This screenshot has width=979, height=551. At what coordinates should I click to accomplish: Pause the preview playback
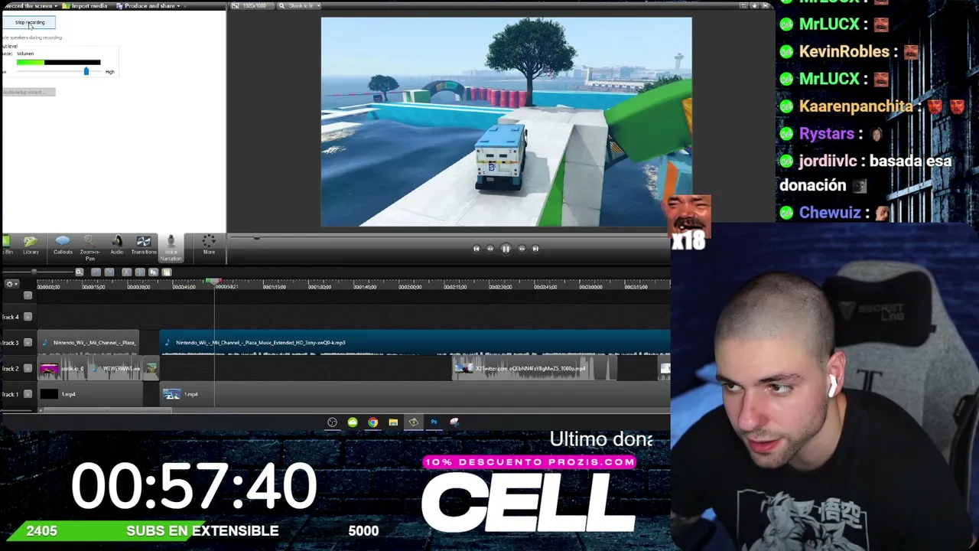506,249
